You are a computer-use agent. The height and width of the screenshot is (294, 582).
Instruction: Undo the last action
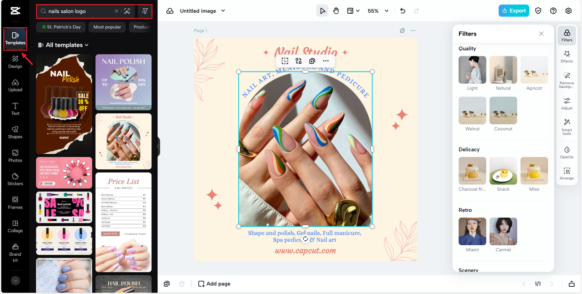tap(402, 11)
